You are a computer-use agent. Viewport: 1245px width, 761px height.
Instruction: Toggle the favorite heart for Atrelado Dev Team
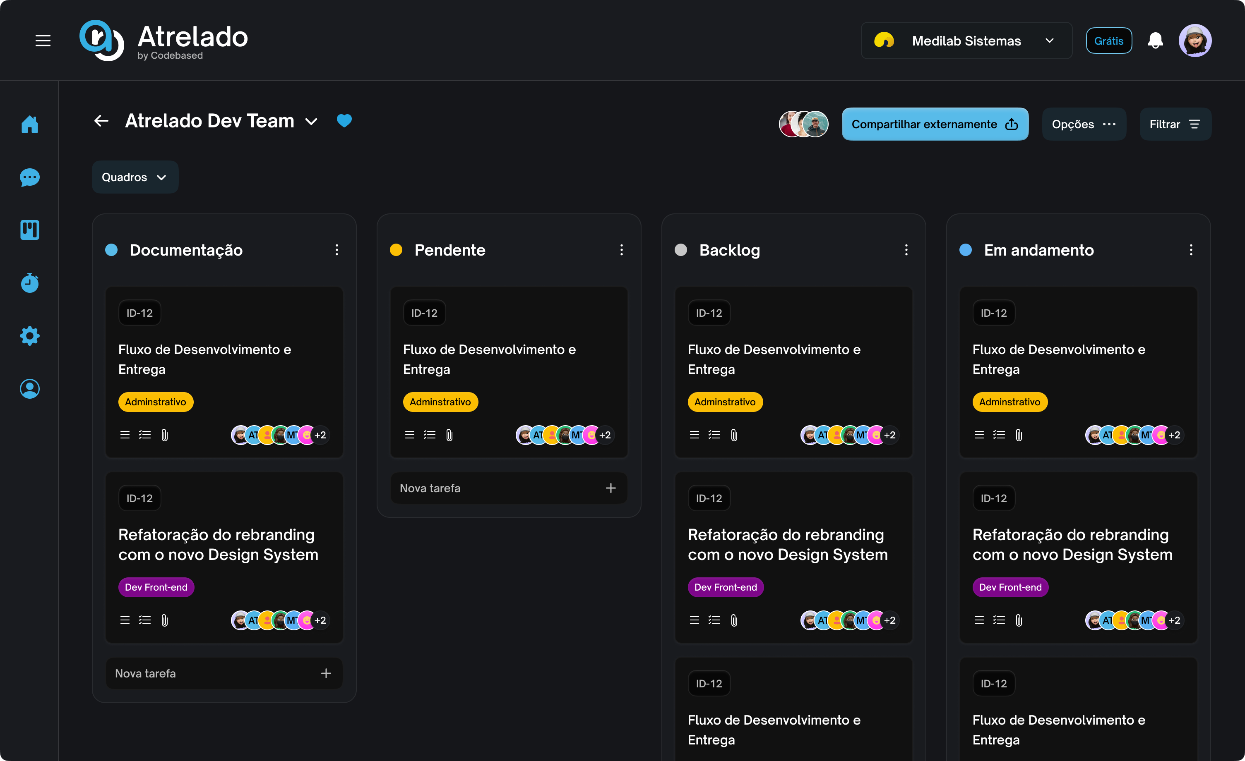(x=344, y=121)
